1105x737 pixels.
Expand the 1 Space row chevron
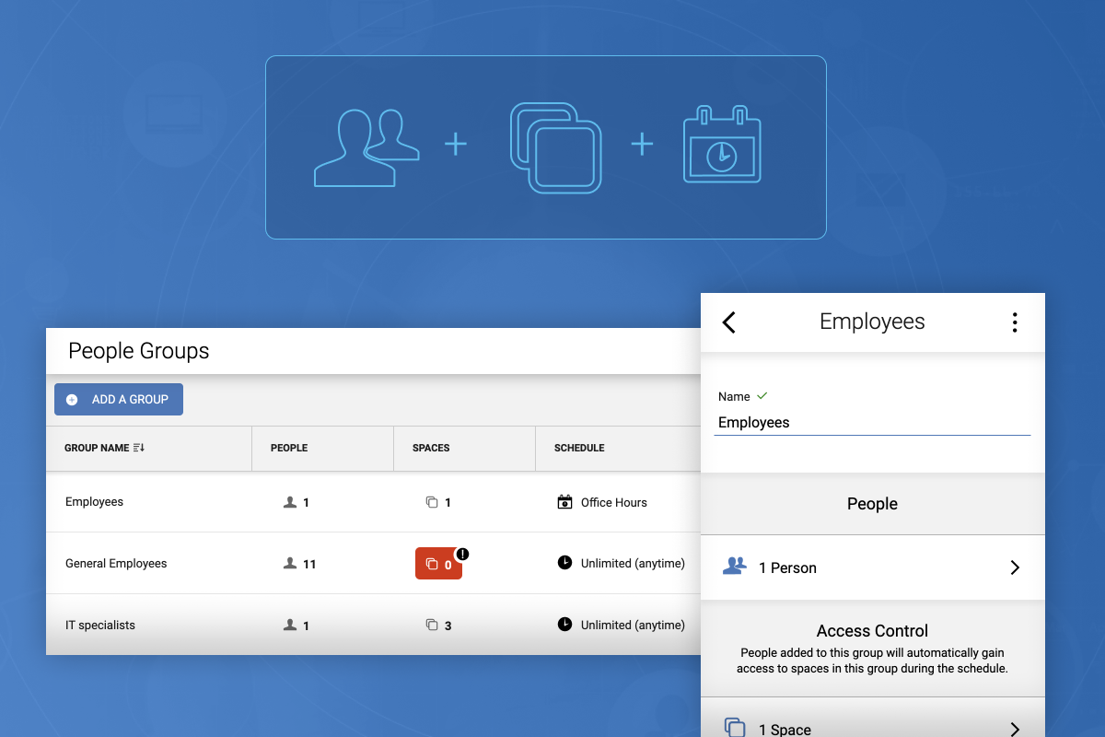(1015, 729)
